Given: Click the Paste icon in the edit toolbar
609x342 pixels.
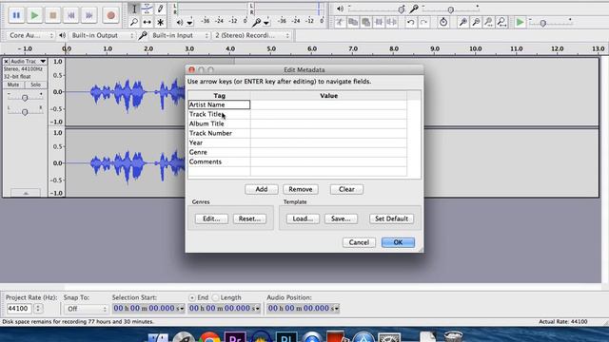Looking at the screenshot, I should coord(365,22).
